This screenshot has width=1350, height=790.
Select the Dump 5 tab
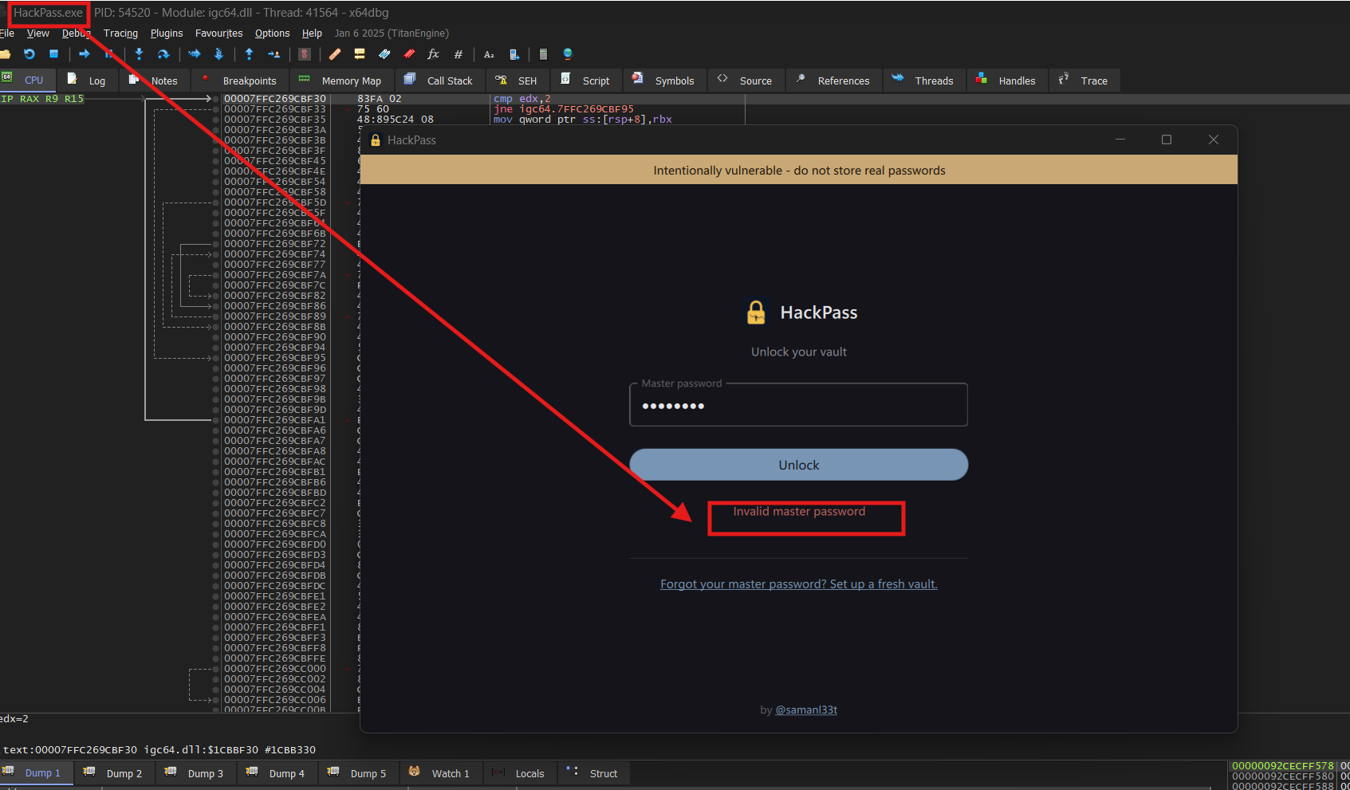[359, 773]
